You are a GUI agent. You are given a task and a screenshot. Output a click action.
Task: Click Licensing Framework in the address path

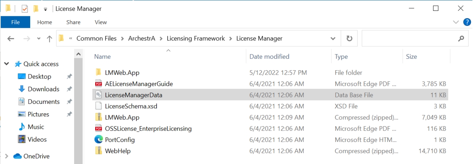196,38
